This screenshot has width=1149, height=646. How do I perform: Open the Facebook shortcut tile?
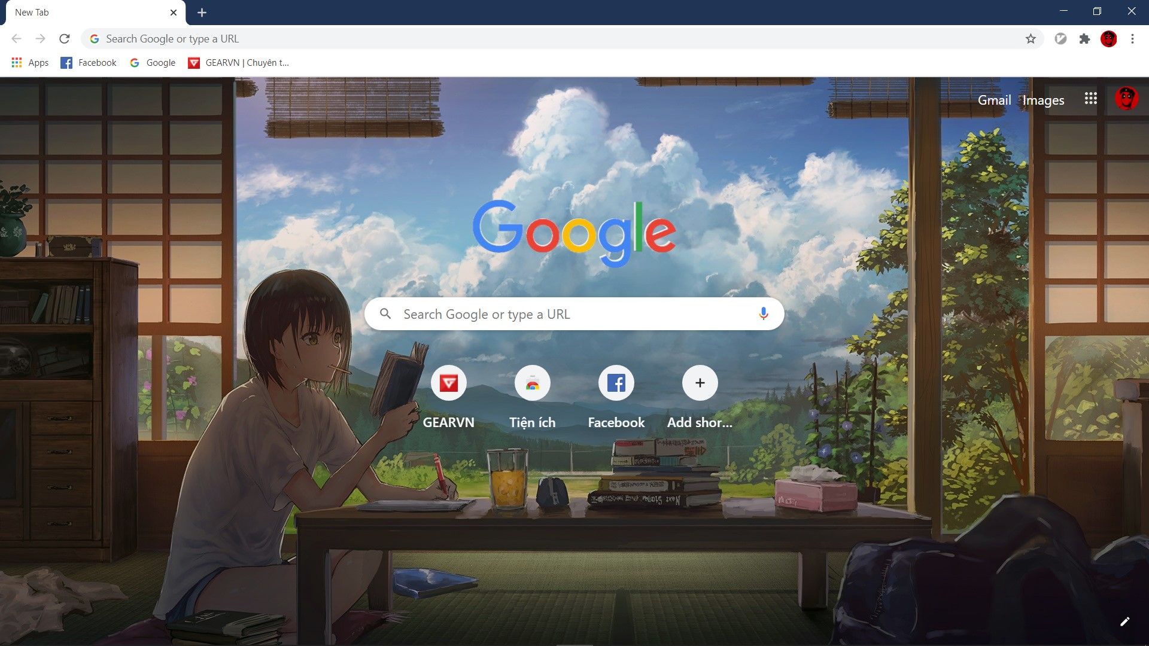pos(616,397)
